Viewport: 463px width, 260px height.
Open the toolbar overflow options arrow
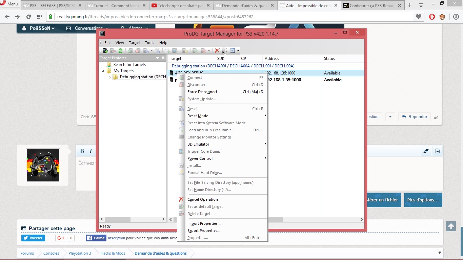223,51
